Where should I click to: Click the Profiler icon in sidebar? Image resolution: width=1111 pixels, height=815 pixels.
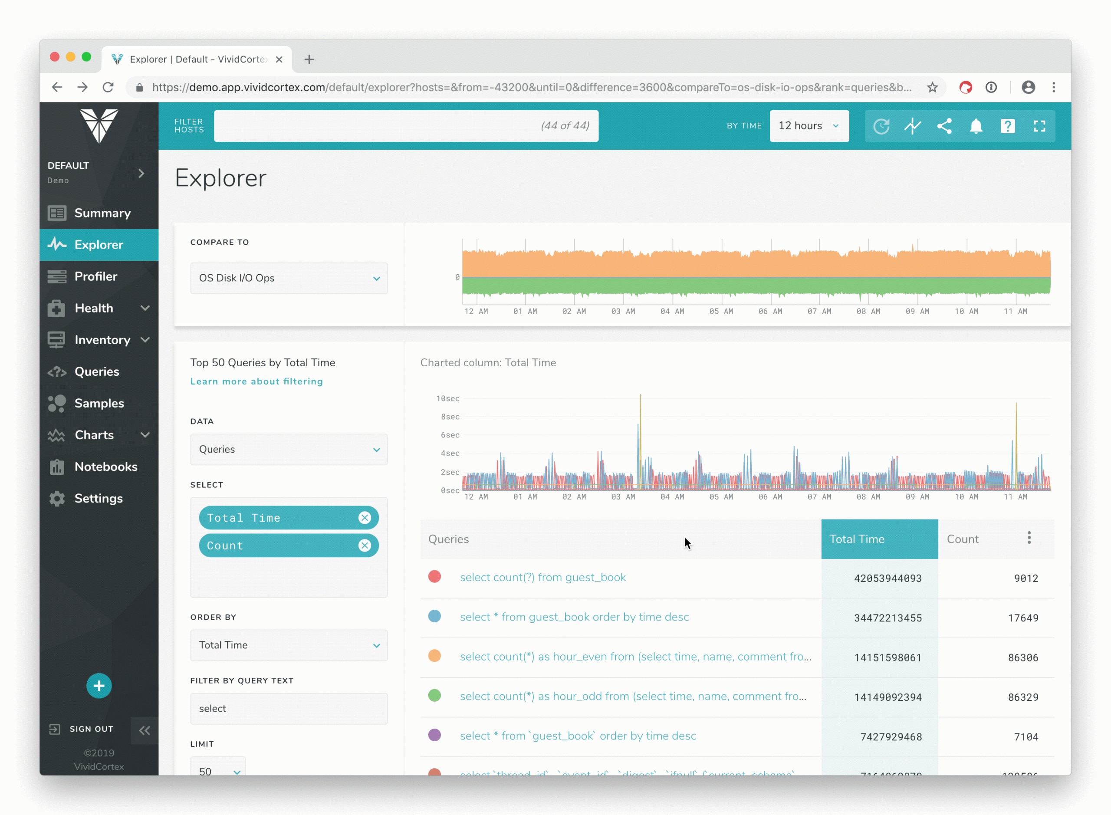(57, 276)
